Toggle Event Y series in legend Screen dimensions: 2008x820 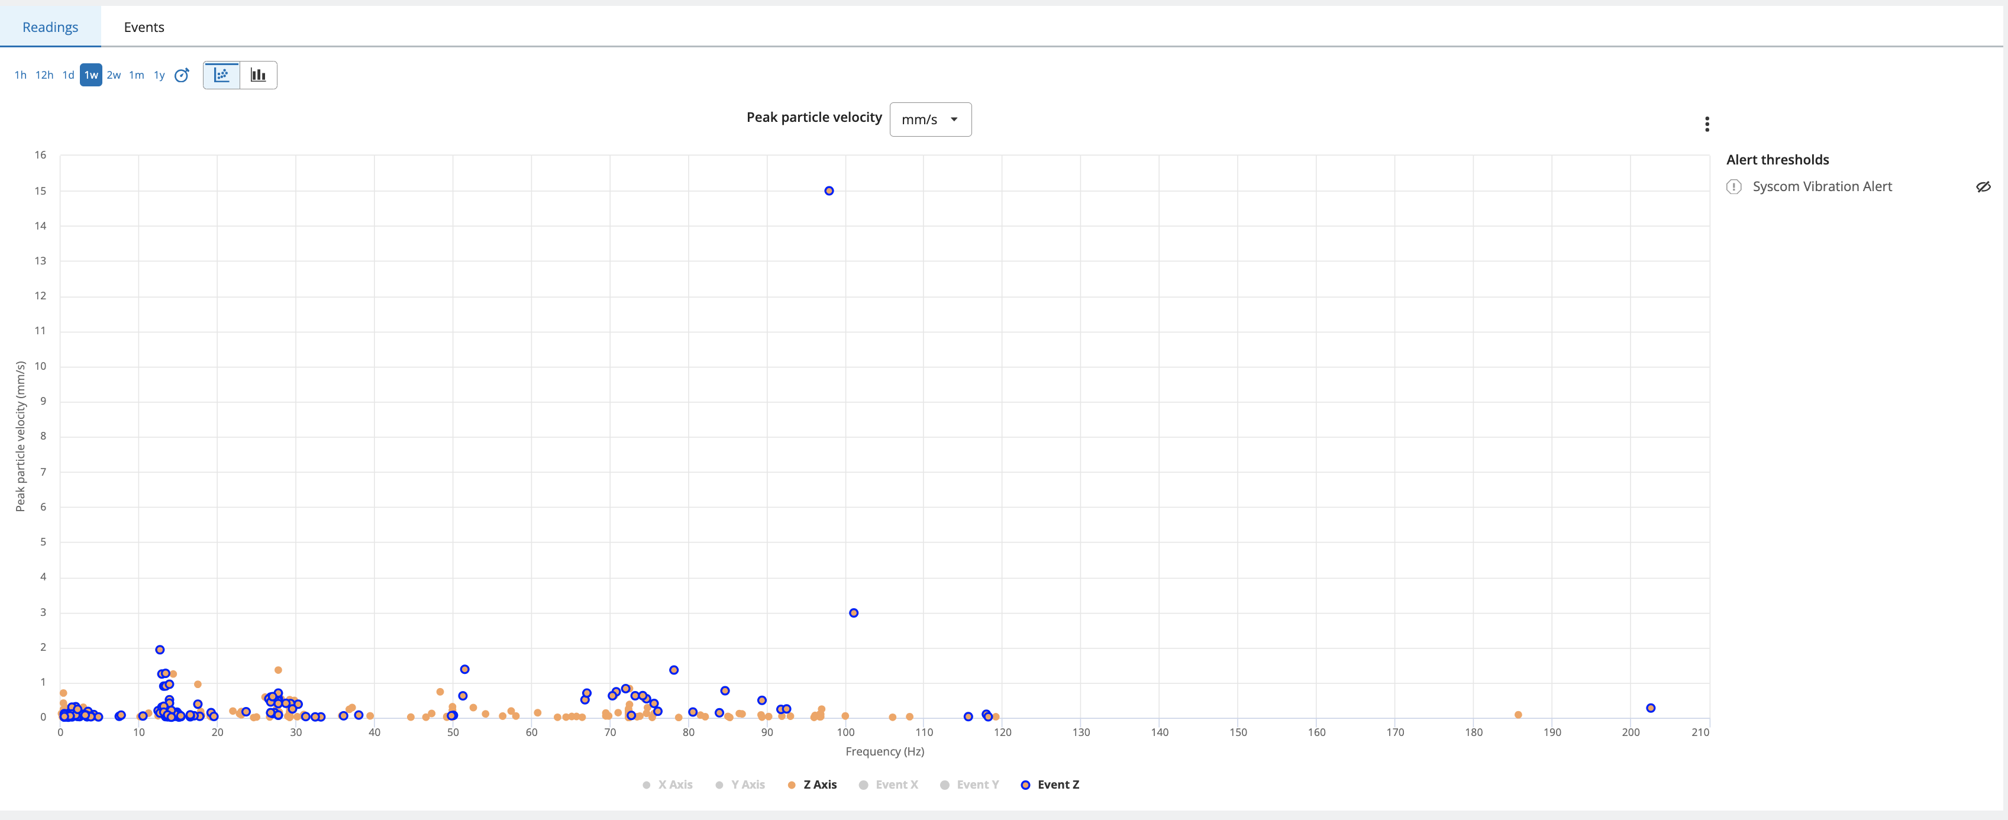click(970, 785)
